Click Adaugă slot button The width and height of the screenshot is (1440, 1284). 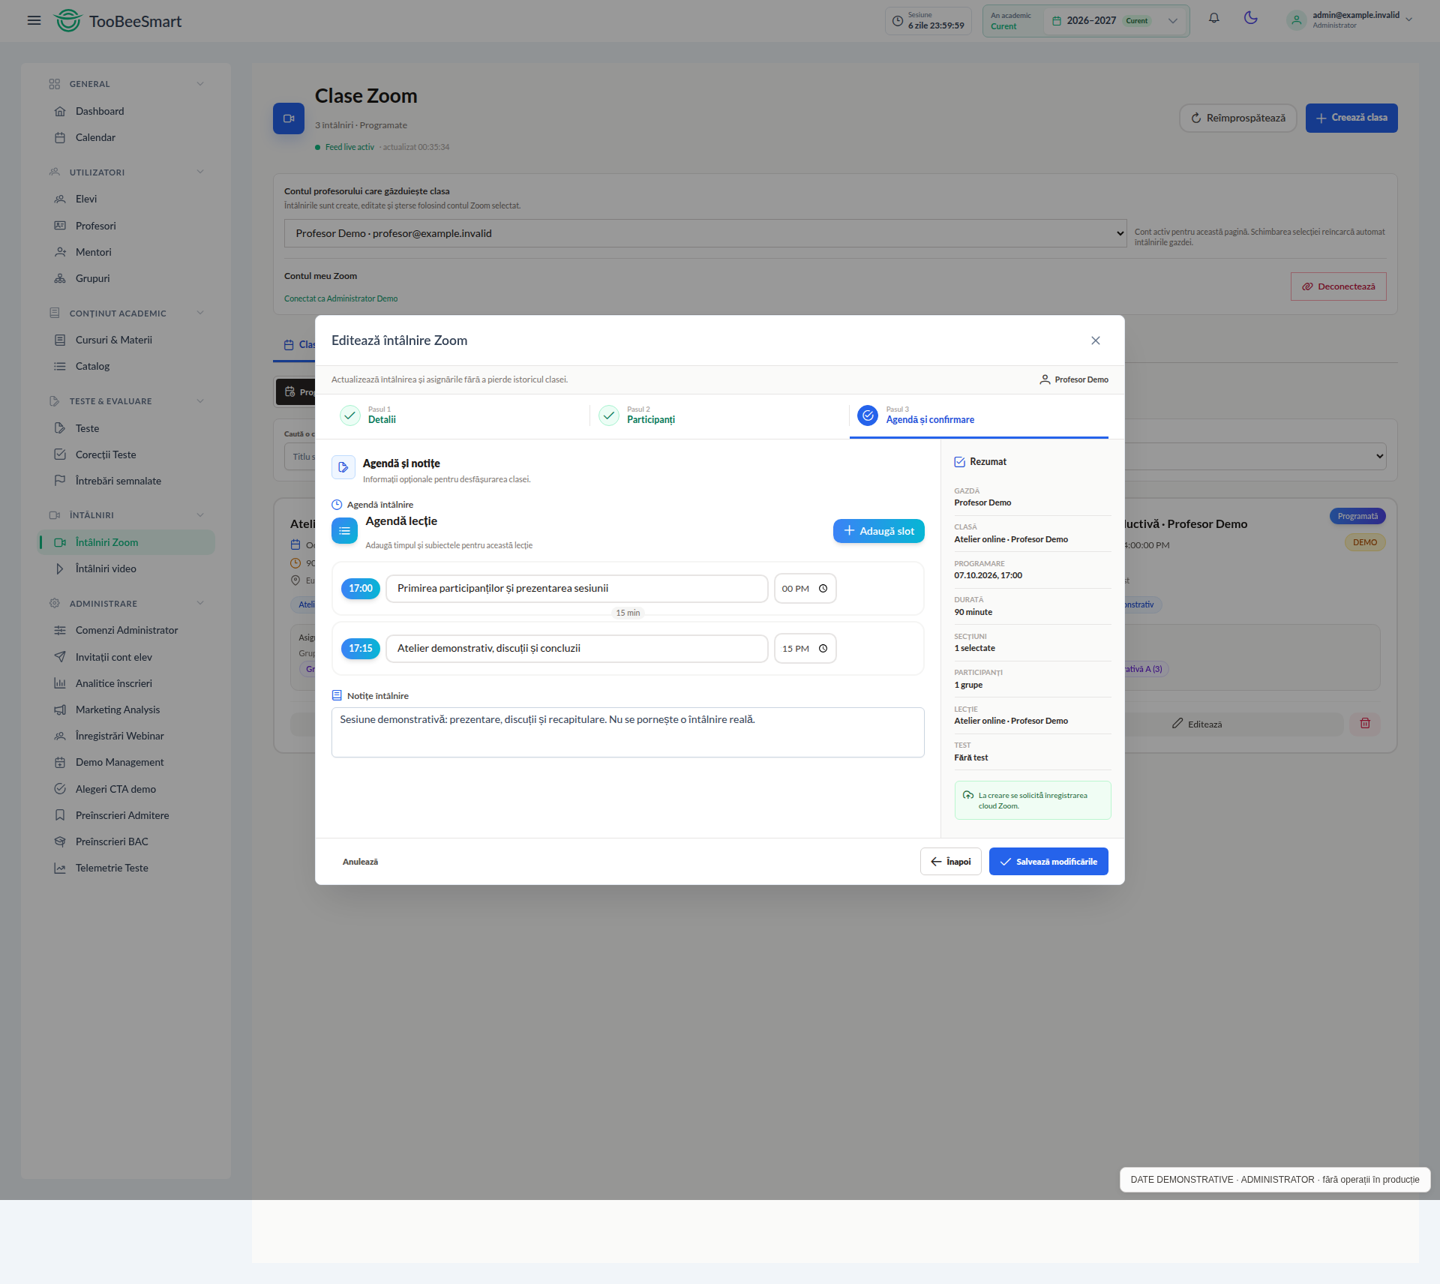click(x=878, y=531)
